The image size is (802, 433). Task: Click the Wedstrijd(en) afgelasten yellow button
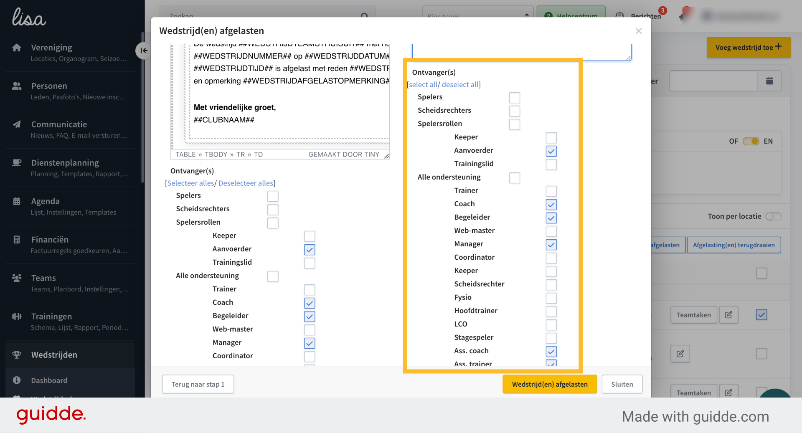pos(550,384)
